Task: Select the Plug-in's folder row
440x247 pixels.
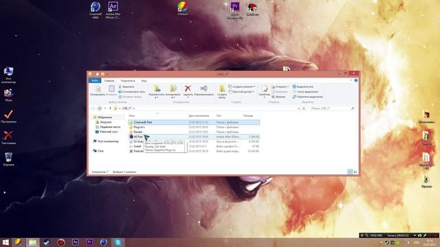Action: [194, 127]
